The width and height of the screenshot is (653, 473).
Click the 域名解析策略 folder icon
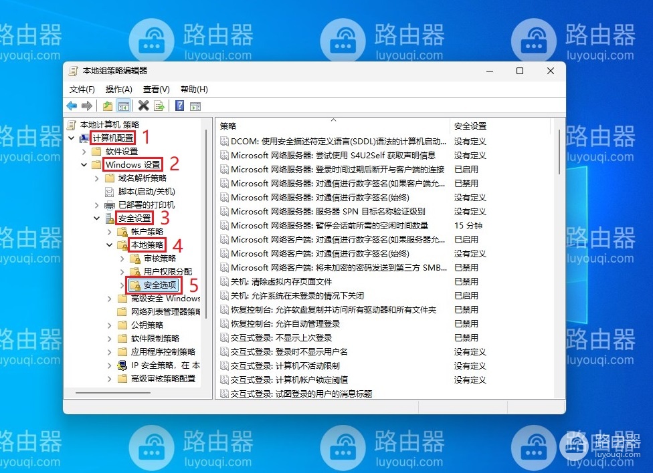coord(110,178)
